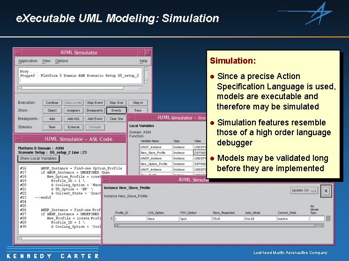Show the Assigners view
Image resolution: width=349 pixels, height=261 pixels.
click(74, 110)
